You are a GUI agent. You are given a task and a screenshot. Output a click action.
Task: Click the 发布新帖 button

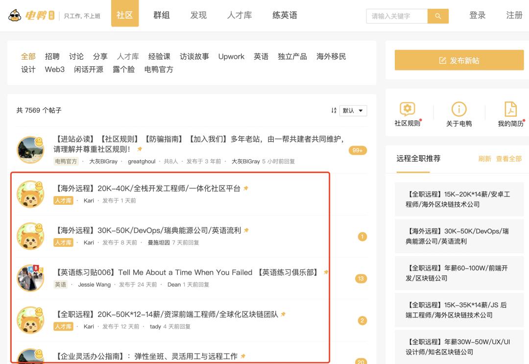(x=459, y=60)
